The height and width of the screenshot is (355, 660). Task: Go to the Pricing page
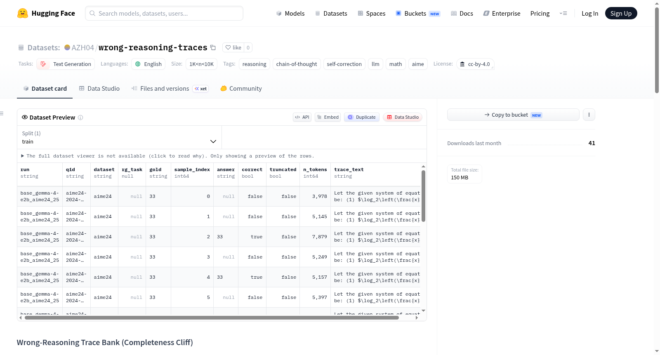tap(540, 13)
